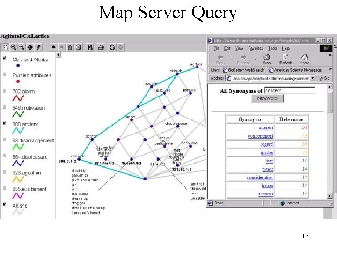Enable the 63.disarrangement layer checkbox
The height and width of the screenshot is (253, 337).
pyautogui.click(x=5, y=139)
